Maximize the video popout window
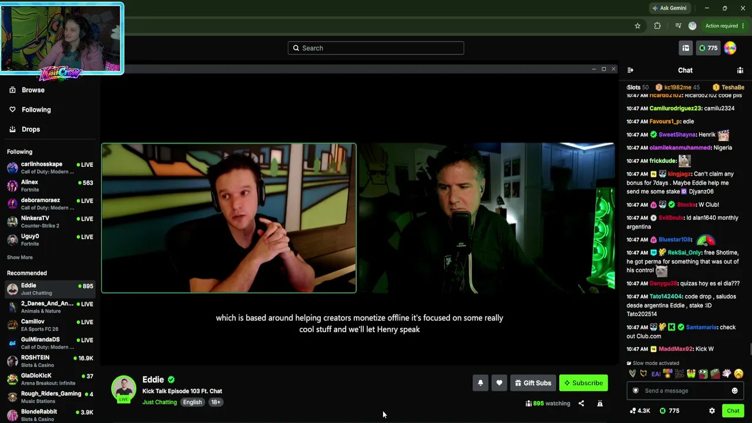 pos(603,69)
